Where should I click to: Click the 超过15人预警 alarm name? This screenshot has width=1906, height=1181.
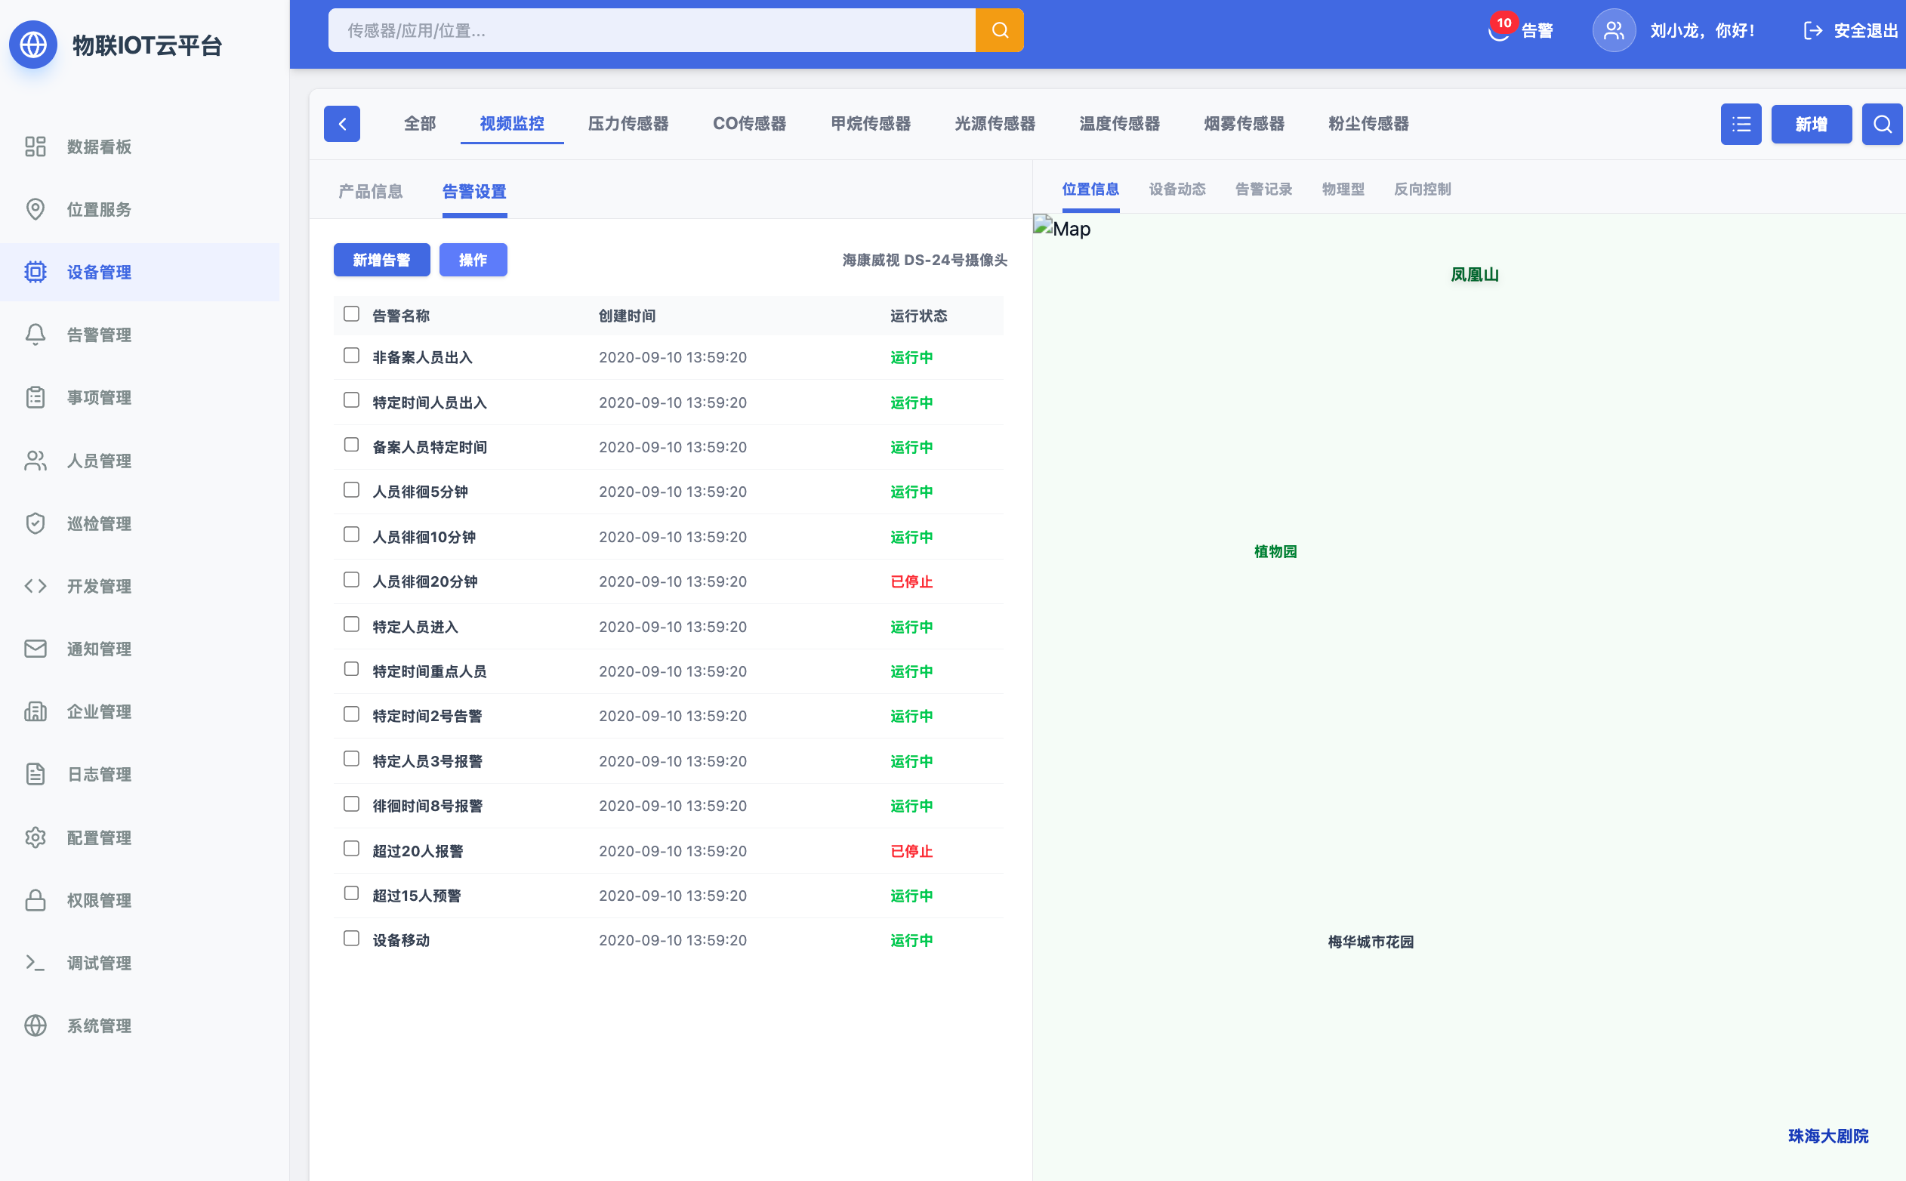pyautogui.click(x=417, y=896)
